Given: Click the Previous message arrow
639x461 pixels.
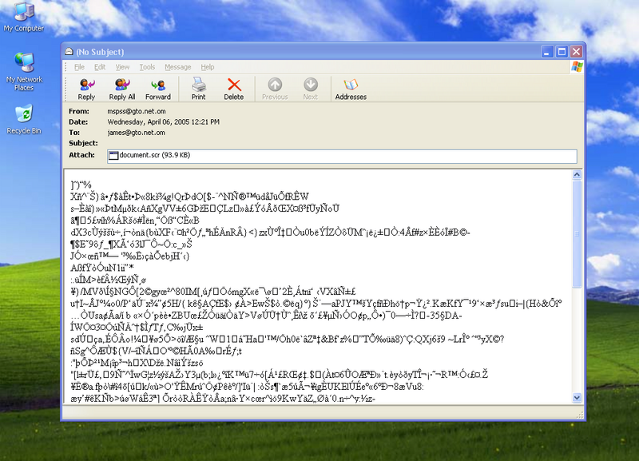Looking at the screenshot, I should pos(275,89).
